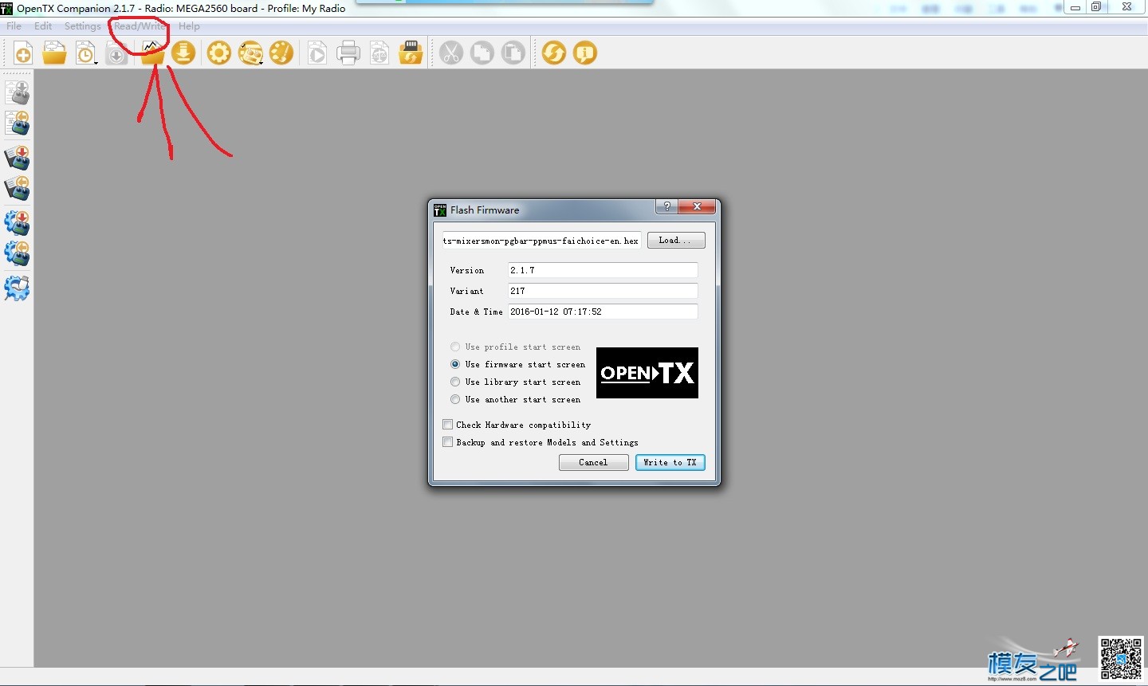Screen dimensions: 1148x686
Task: Click Cancel in Flash Firmware dialog
Action: tap(593, 462)
